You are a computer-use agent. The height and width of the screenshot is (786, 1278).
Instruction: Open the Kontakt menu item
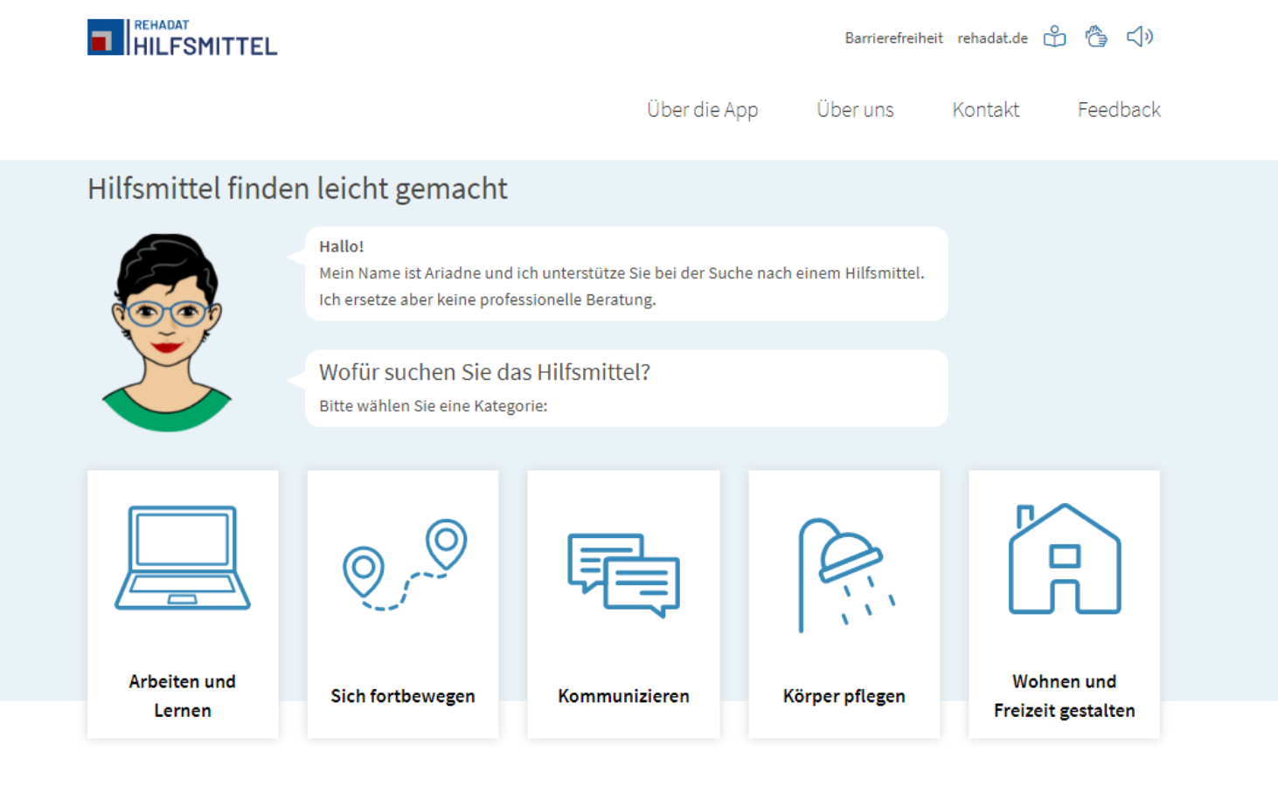[985, 110]
